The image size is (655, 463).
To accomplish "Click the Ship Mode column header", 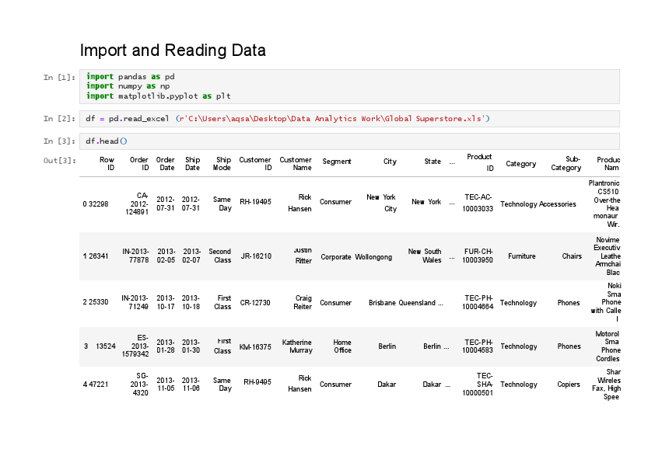I will (x=222, y=163).
